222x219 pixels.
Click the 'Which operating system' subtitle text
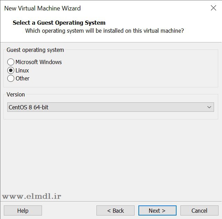point(104,31)
